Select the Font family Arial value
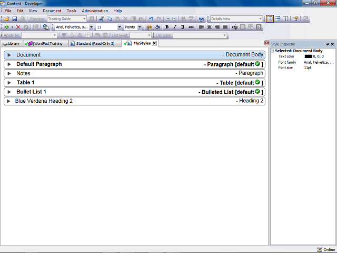Image resolution: width=337 pixels, height=253 pixels. pyautogui.click(x=319, y=62)
